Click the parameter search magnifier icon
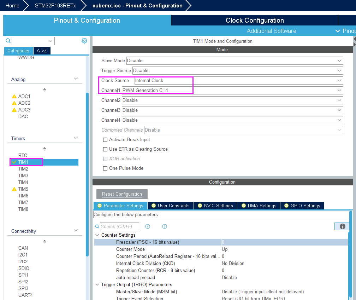Screen dimensions: 356x300 point(97,226)
